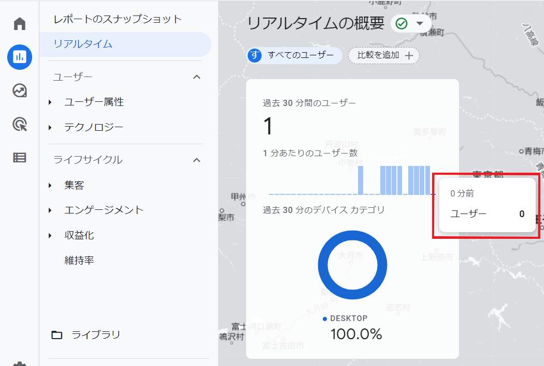The width and height of the screenshot is (544, 366).
Task: Collapse the ユーザー section chevron
Action: 197,77
